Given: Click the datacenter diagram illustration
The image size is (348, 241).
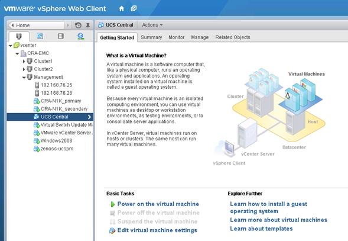Looking at the screenshot, I should click(x=269, y=117).
